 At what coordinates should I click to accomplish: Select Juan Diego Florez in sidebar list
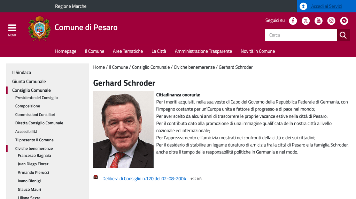(x=33, y=164)
